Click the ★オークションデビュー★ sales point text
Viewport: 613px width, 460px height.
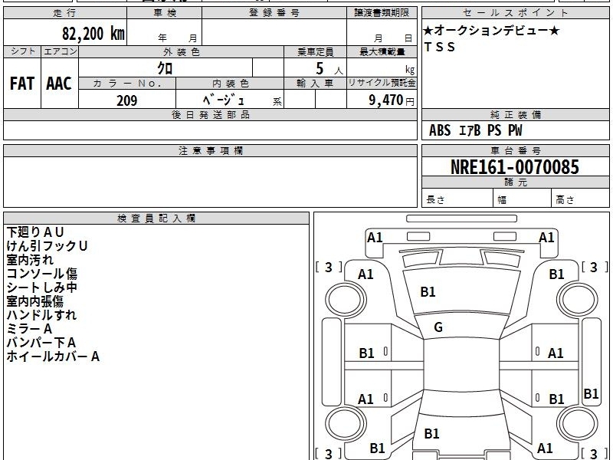point(491,30)
